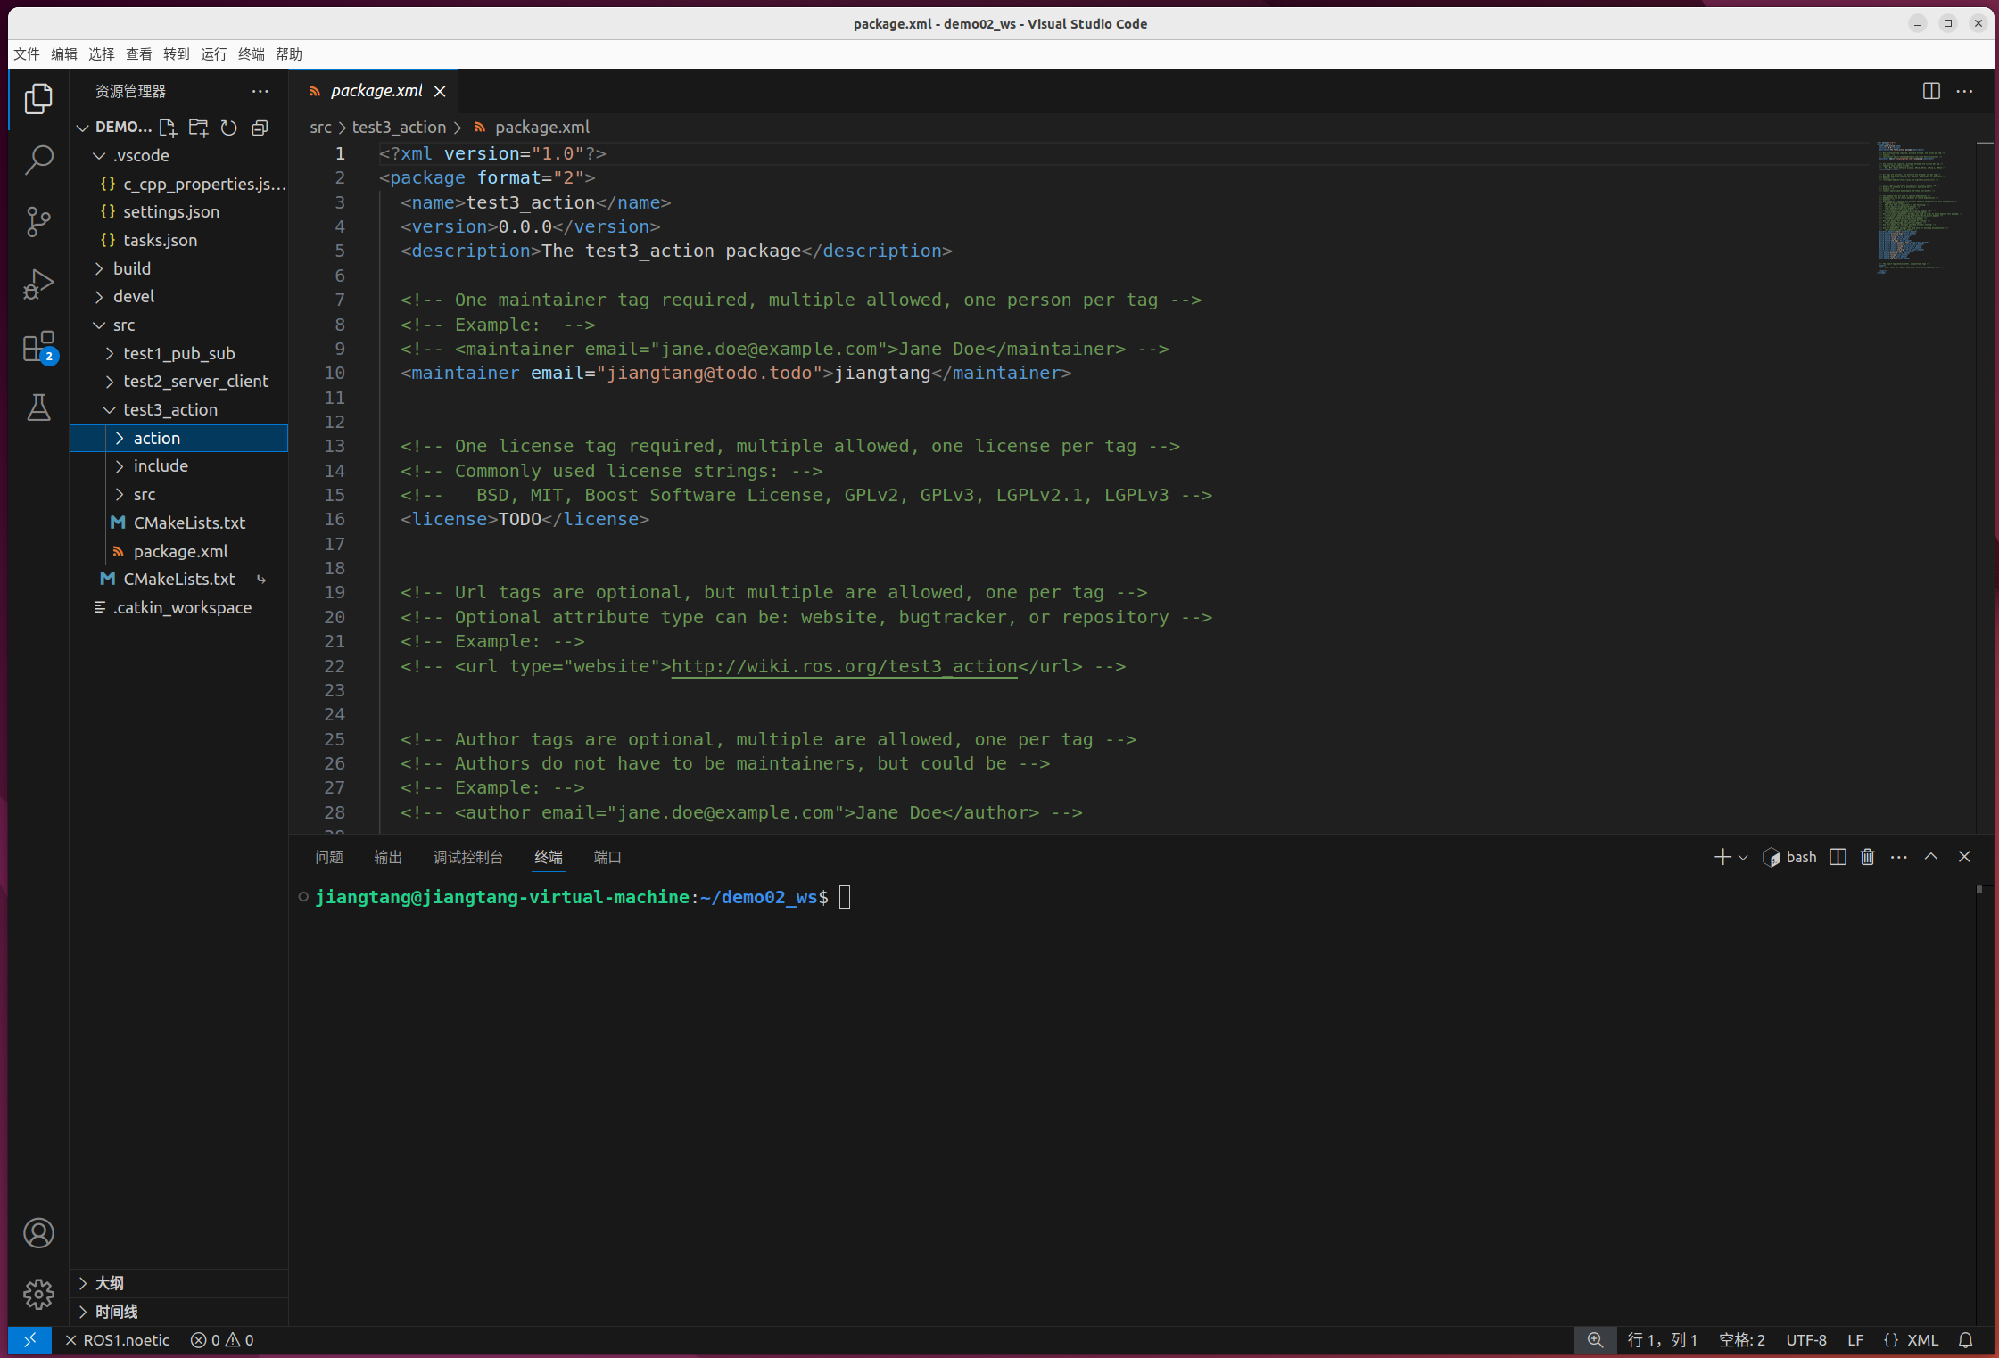
Task: Click the editor minimap preview
Action: [x=1918, y=207]
